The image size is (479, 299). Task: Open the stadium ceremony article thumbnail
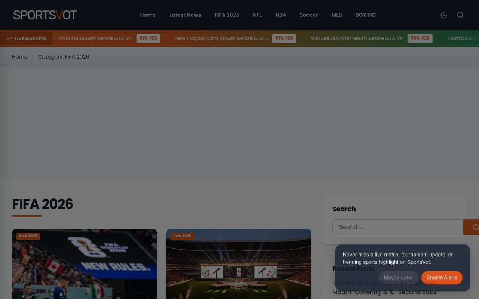[239, 264]
